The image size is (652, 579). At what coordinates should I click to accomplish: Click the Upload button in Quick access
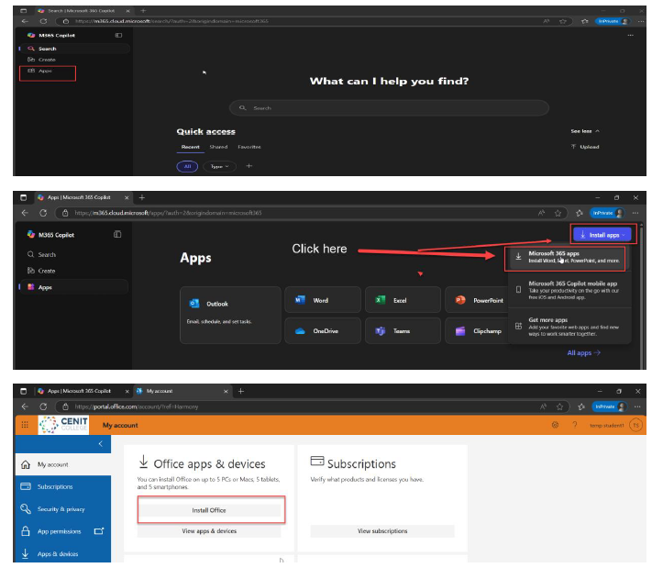585,147
